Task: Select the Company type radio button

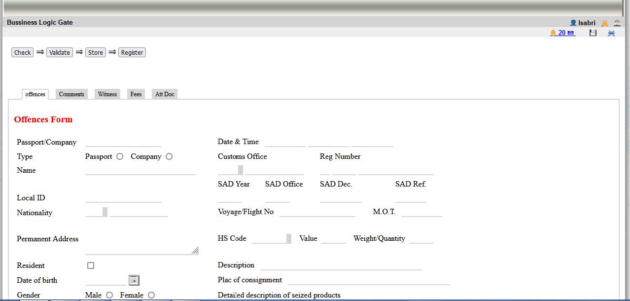Action: click(x=169, y=156)
